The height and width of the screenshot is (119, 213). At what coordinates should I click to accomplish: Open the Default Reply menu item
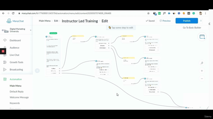click(17, 92)
